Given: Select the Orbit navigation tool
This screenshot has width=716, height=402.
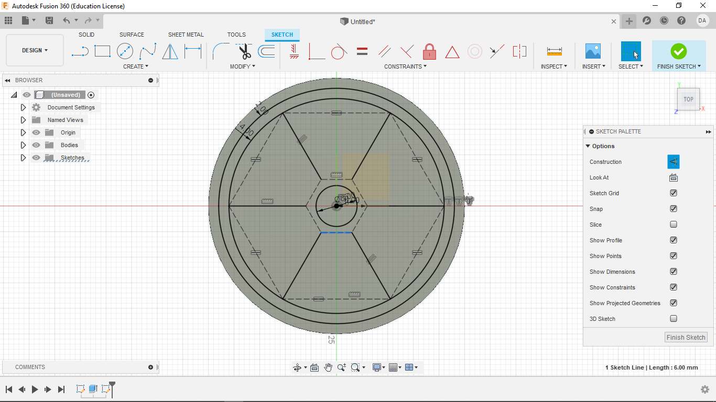Looking at the screenshot, I should point(297,367).
